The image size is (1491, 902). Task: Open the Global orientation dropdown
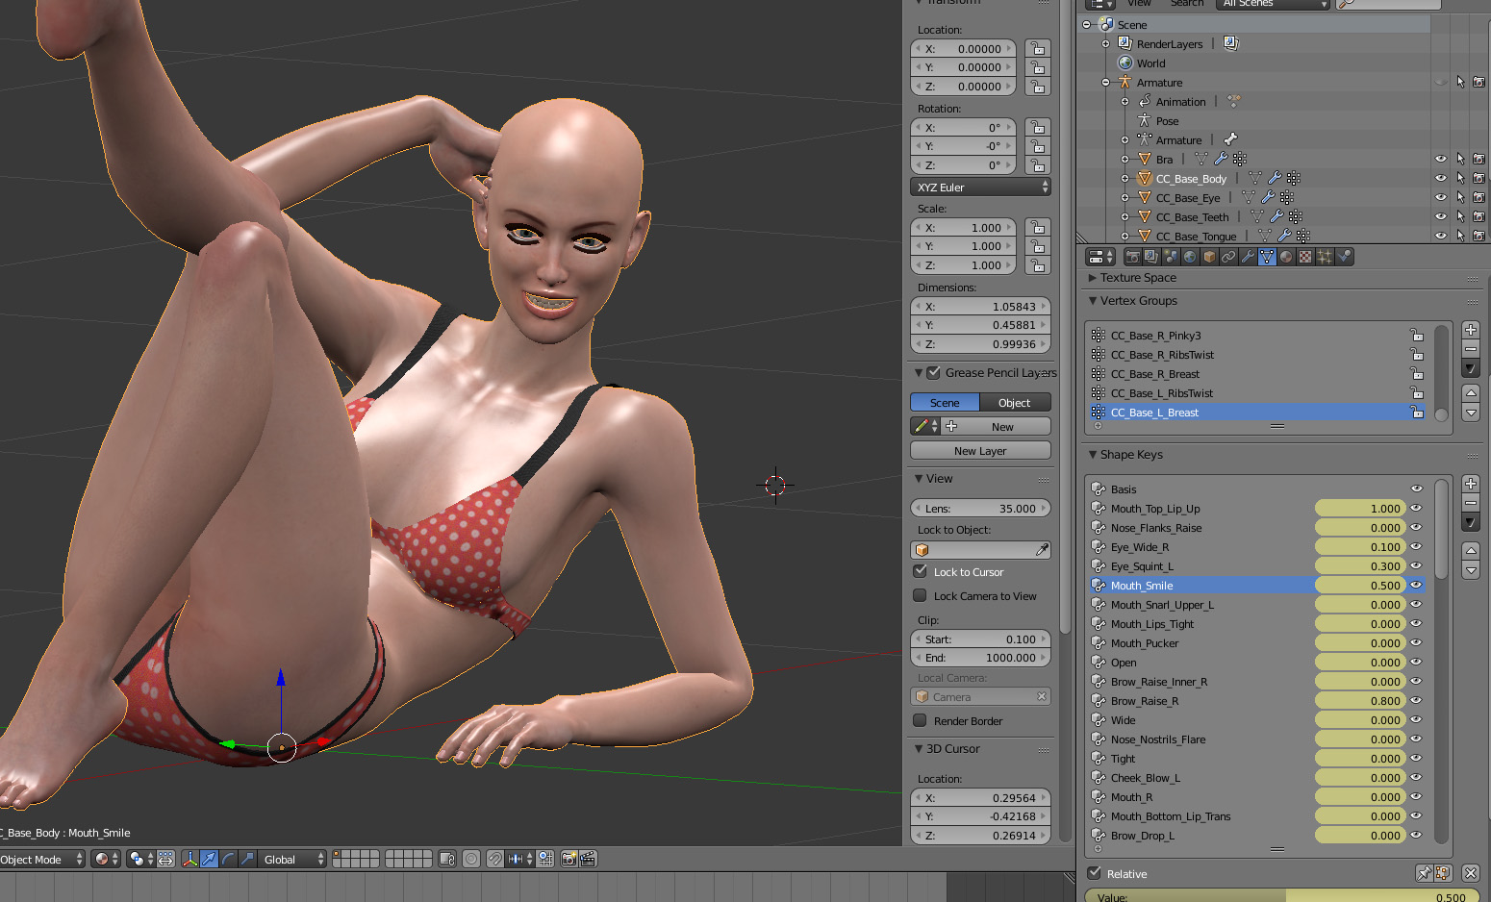point(292,859)
